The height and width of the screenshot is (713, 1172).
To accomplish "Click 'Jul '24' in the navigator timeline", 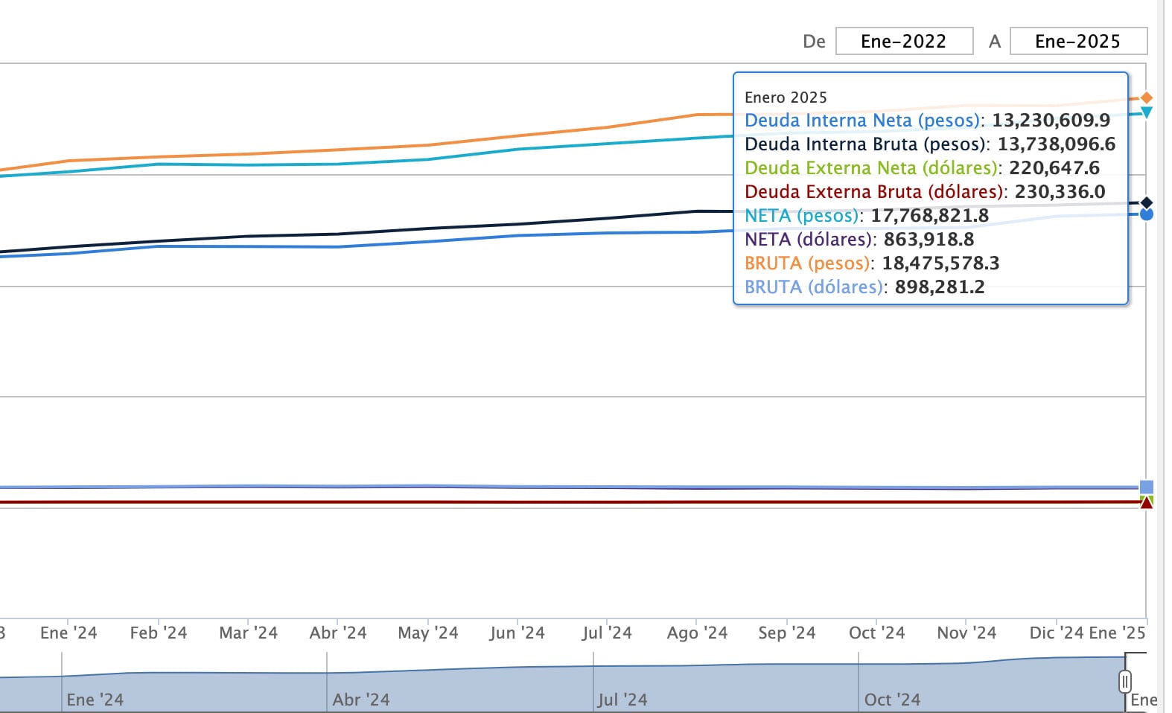I will 622,700.
